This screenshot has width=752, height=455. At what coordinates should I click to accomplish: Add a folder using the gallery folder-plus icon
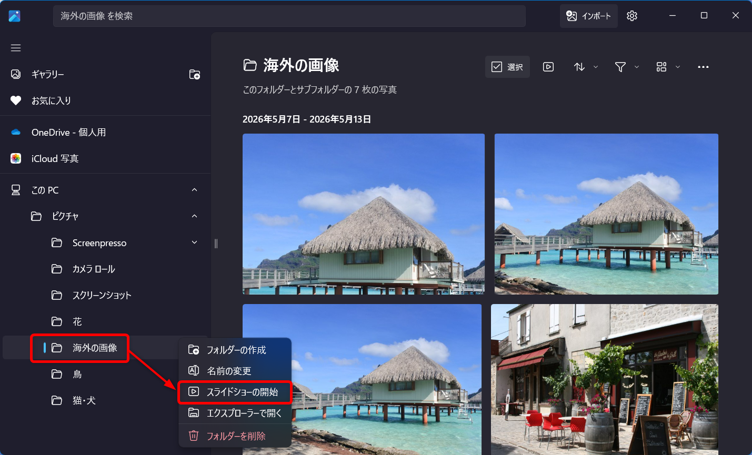(x=195, y=74)
